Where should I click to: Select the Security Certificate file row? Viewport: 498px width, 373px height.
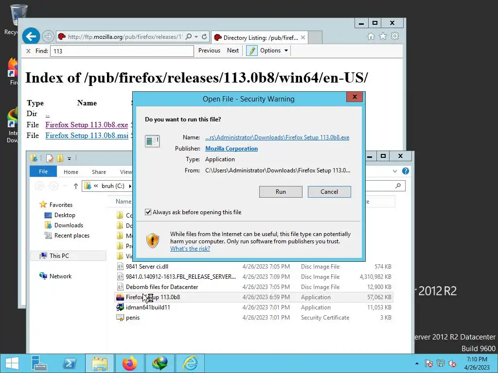[254, 317]
